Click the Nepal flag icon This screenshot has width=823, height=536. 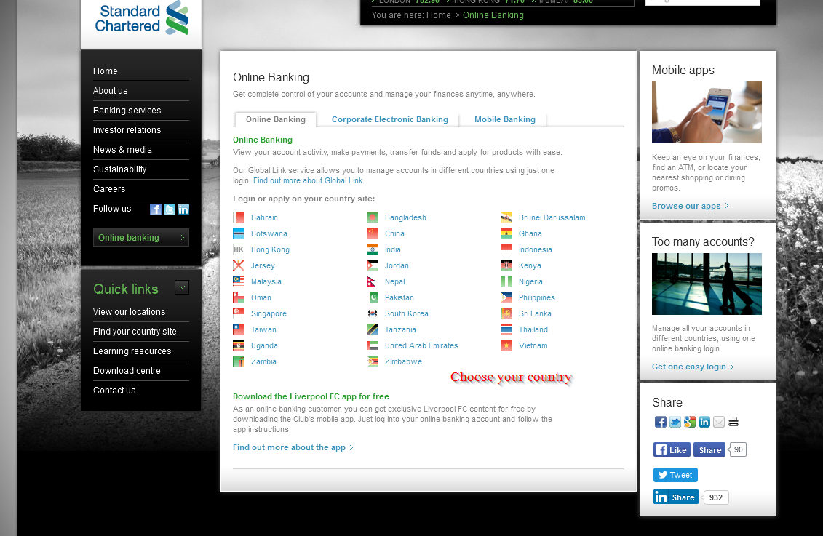[x=373, y=281]
